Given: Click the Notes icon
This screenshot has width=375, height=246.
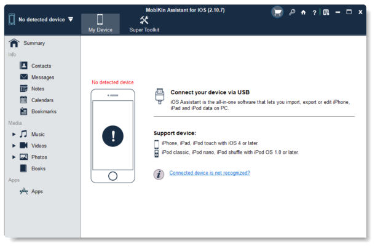Looking at the screenshot, I should pos(23,89).
